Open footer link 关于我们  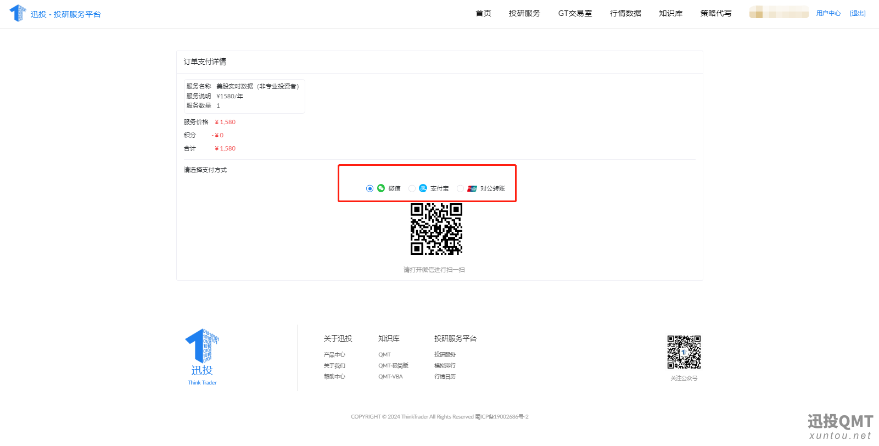pos(334,366)
